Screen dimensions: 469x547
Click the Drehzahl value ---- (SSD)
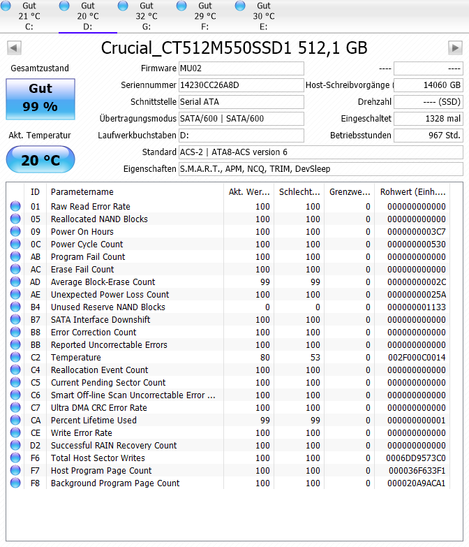click(x=429, y=102)
